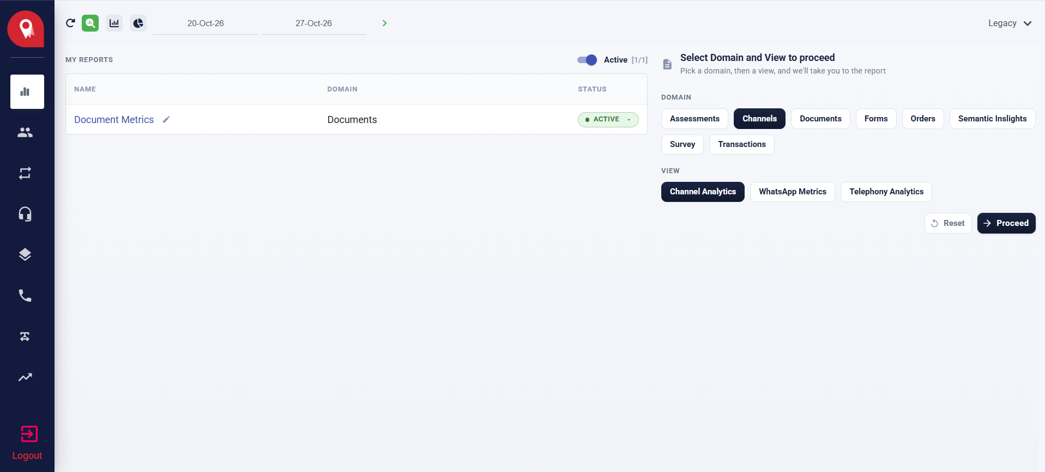Open the Document Metrics report link
This screenshot has width=1045, height=472.
pyautogui.click(x=114, y=120)
